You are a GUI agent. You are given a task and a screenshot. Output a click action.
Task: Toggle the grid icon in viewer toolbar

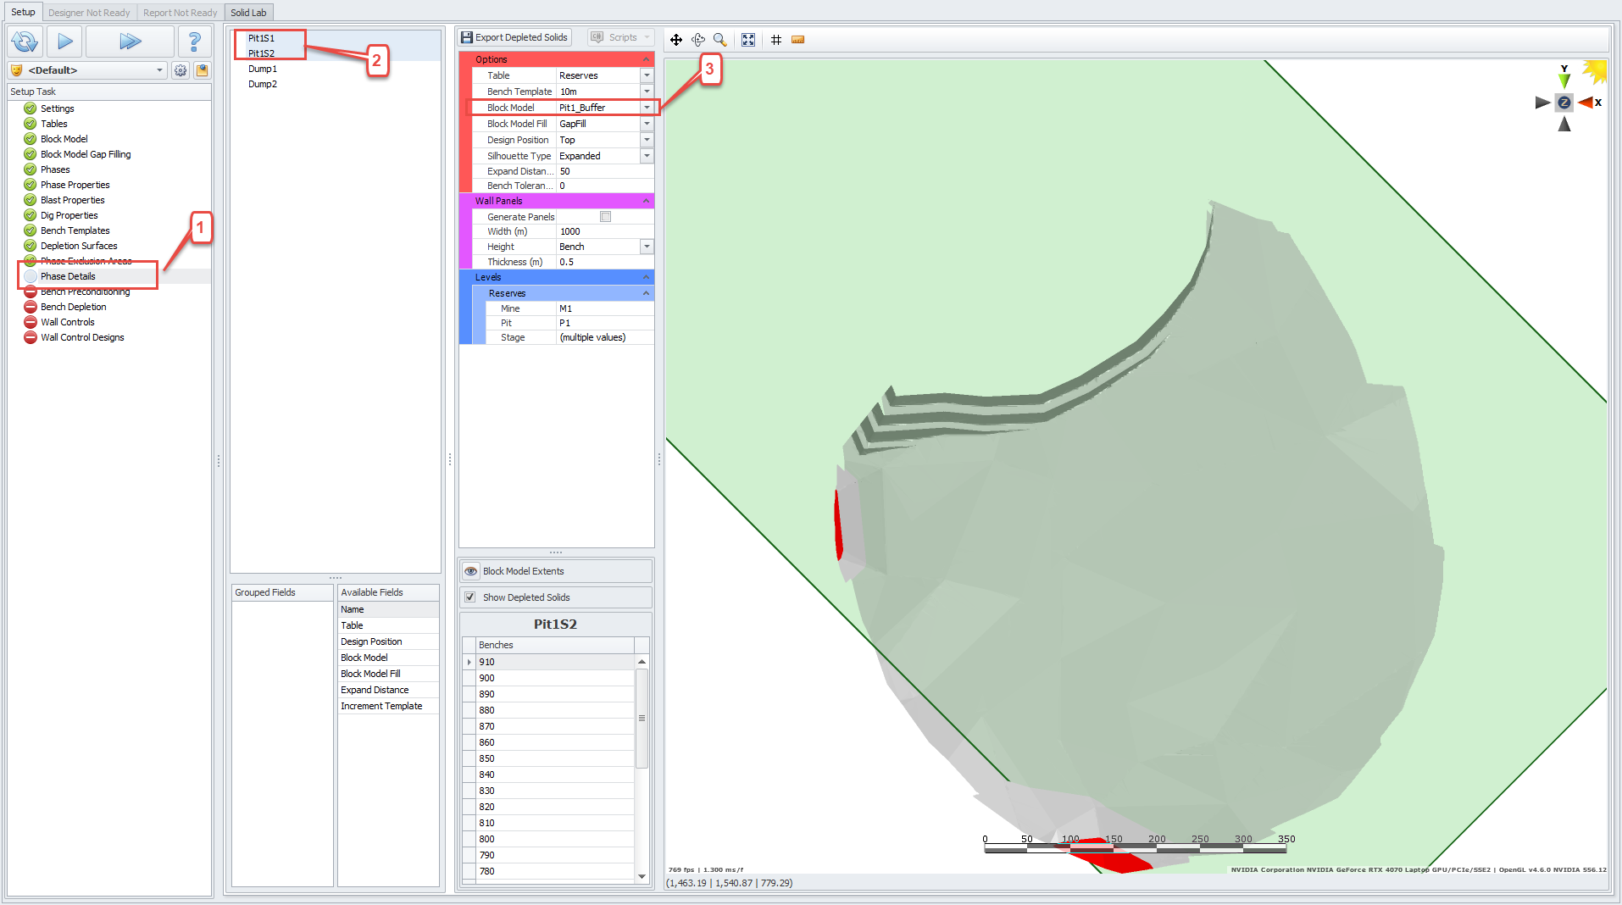pyautogui.click(x=776, y=40)
